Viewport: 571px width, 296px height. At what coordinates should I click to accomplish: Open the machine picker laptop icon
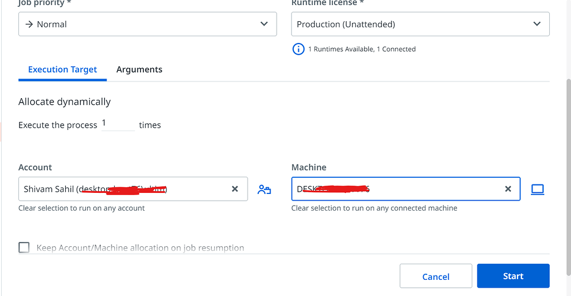537,190
